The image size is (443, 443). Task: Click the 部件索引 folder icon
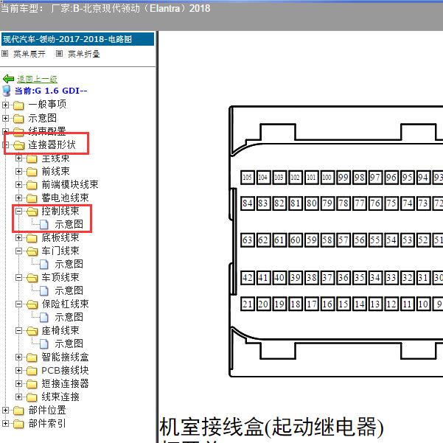tap(18, 424)
